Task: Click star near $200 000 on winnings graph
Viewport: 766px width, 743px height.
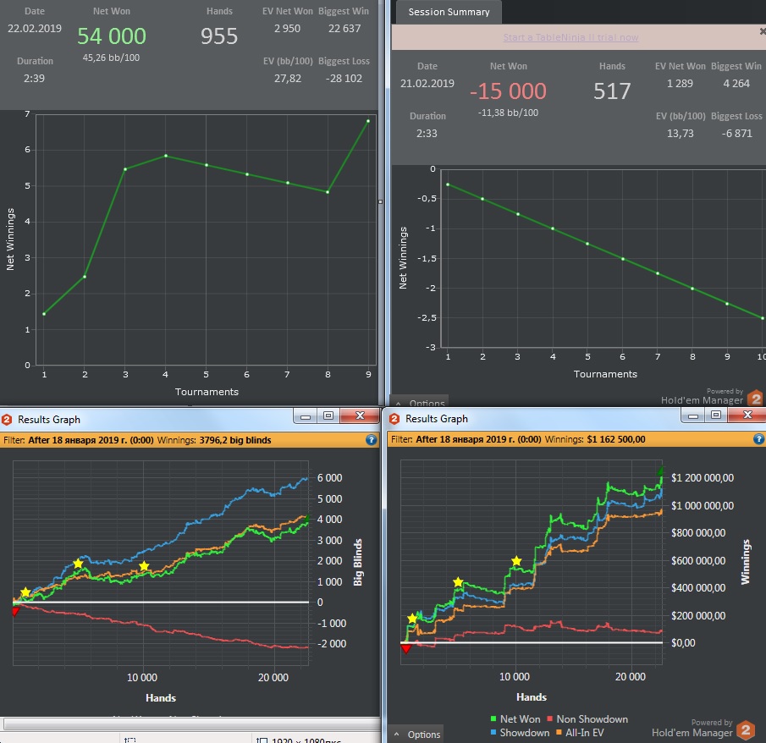Action: point(412,619)
